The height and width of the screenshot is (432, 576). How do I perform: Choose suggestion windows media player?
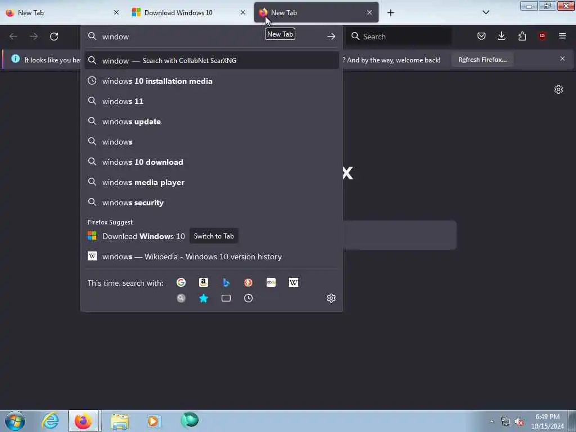point(211,182)
